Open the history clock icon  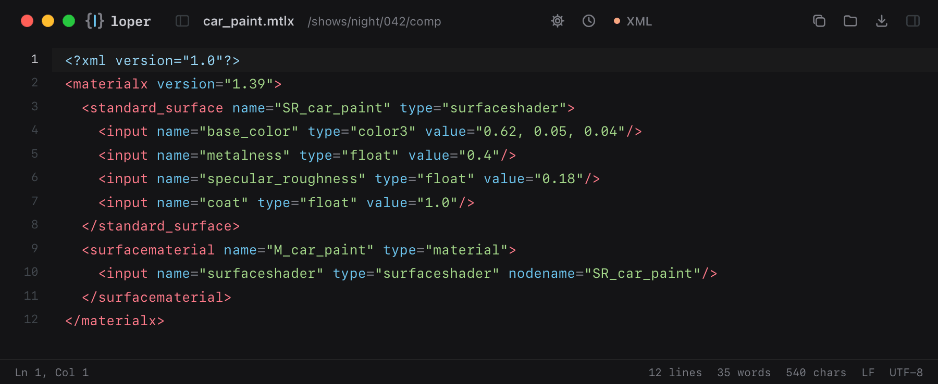[x=589, y=21]
